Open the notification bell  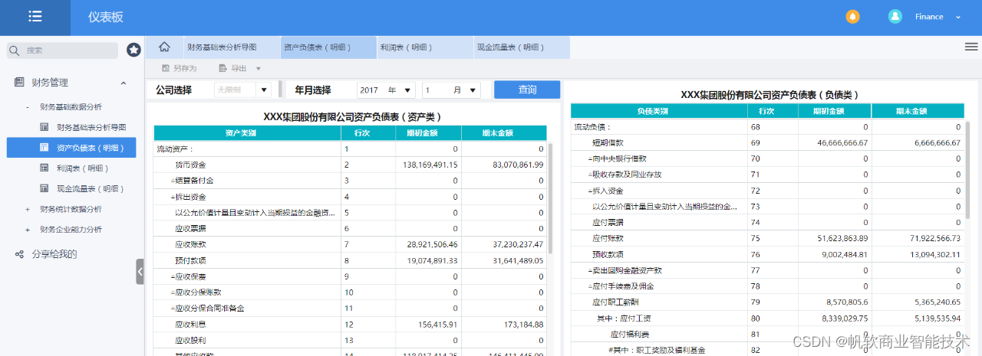coord(852,16)
